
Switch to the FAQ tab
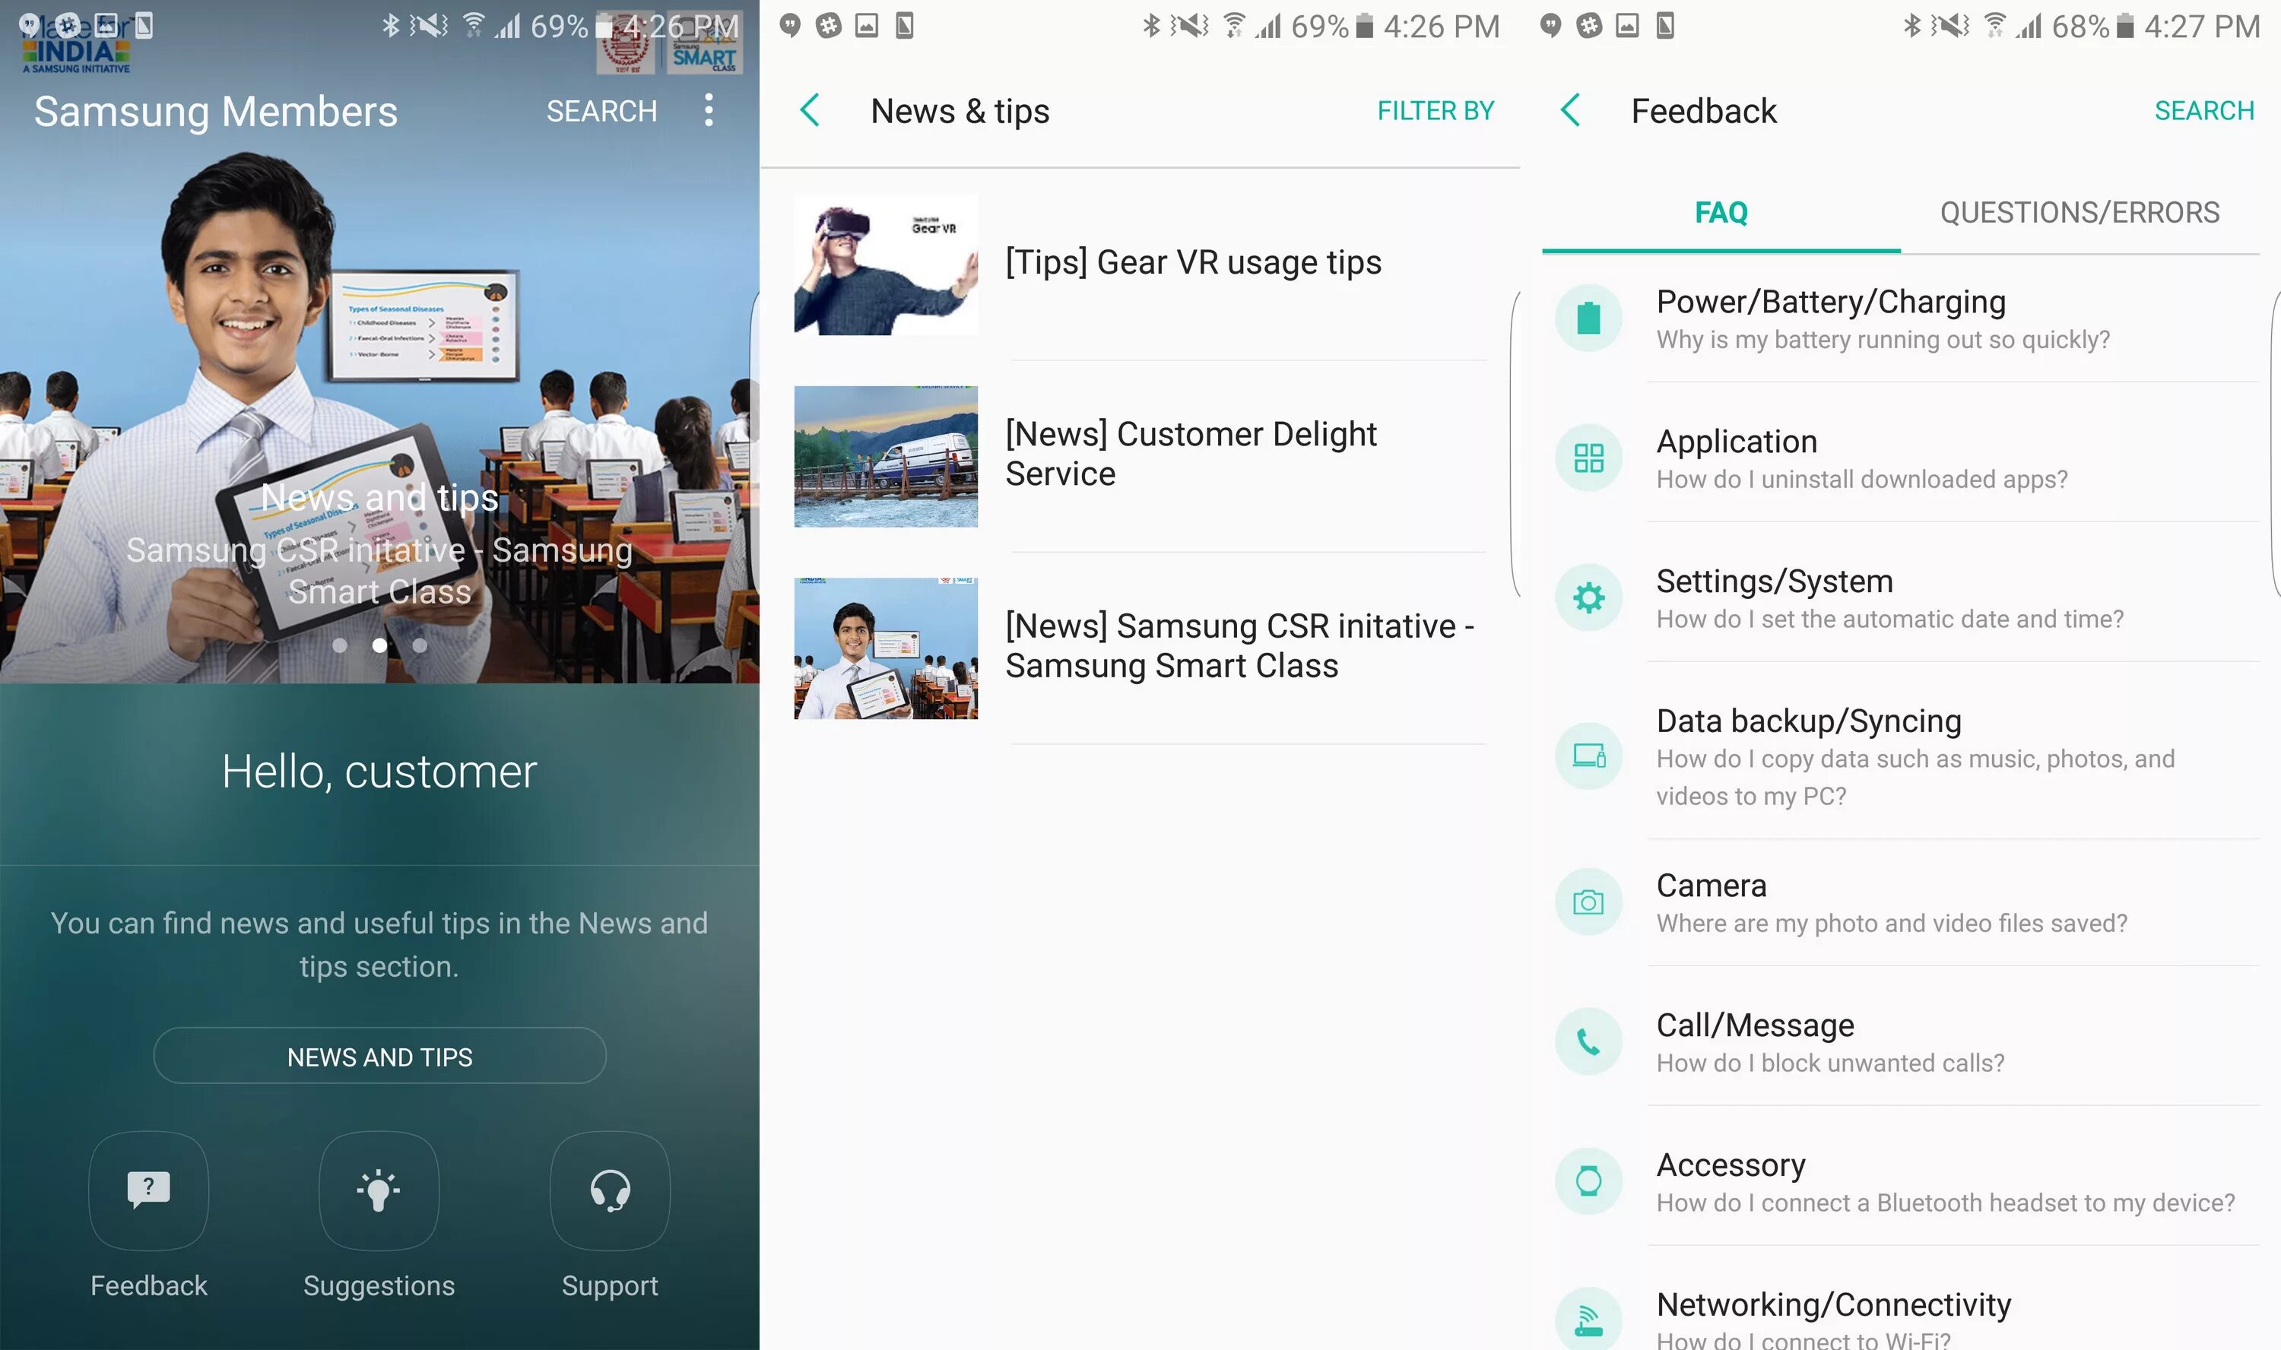(1720, 211)
